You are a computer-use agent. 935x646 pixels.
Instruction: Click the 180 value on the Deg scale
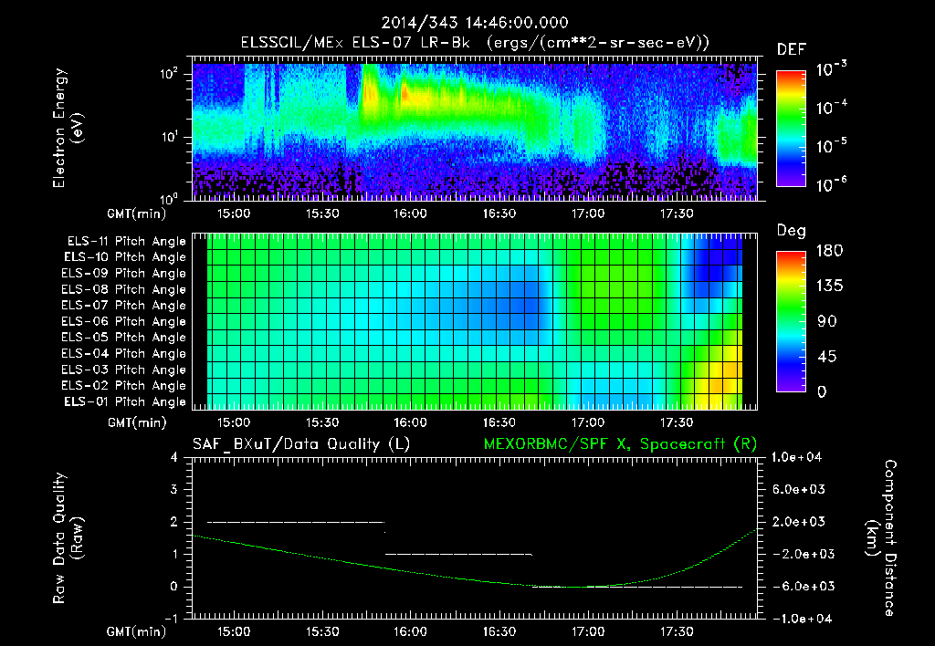pyautogui.click(x=829, y=251)
